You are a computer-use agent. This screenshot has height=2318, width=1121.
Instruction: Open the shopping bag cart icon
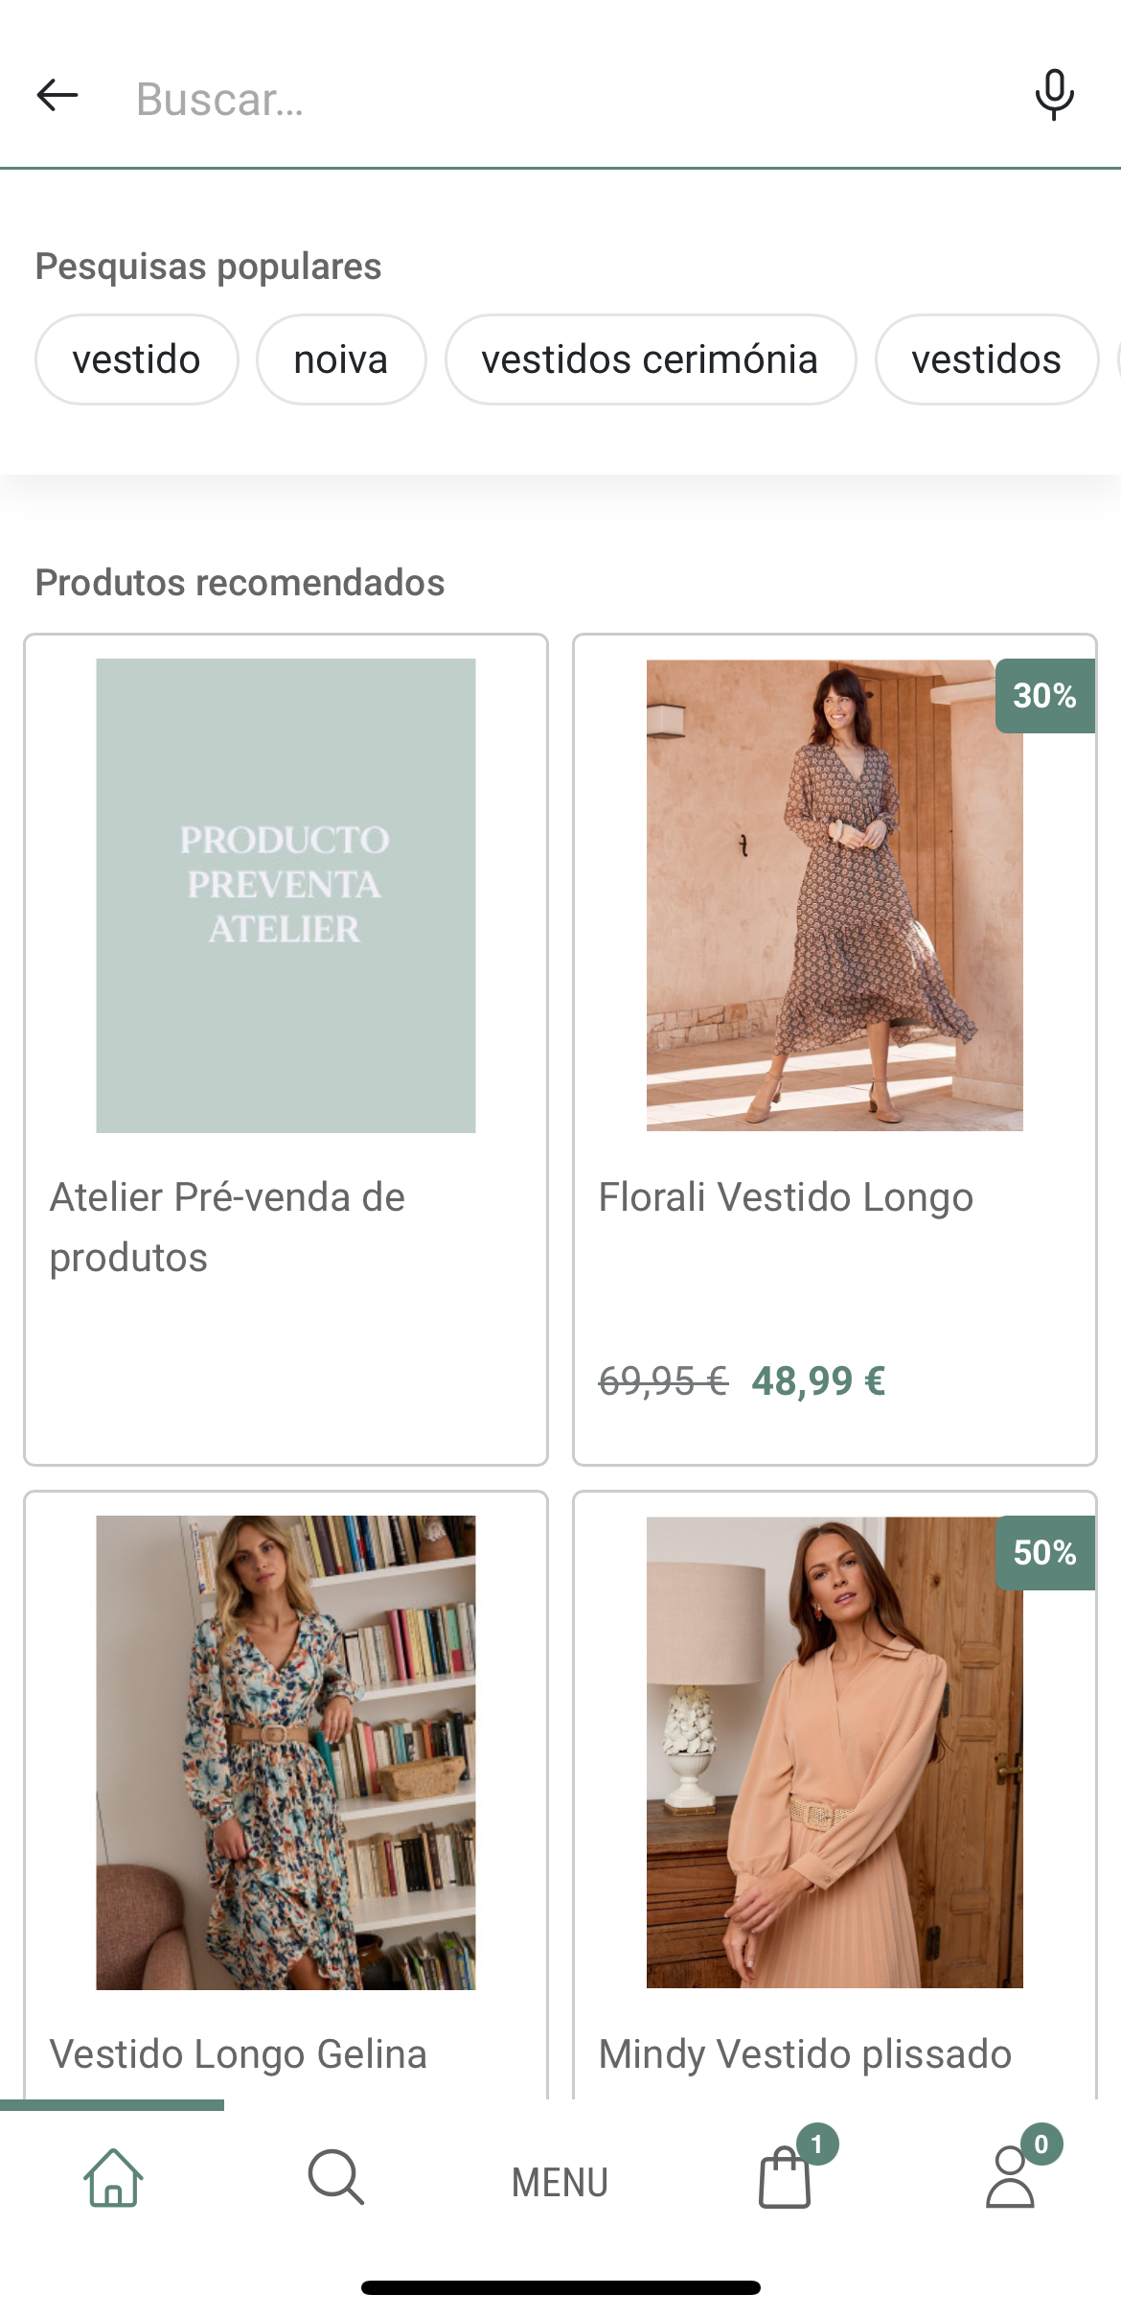pyautogui.click(x=785, y=2177)
